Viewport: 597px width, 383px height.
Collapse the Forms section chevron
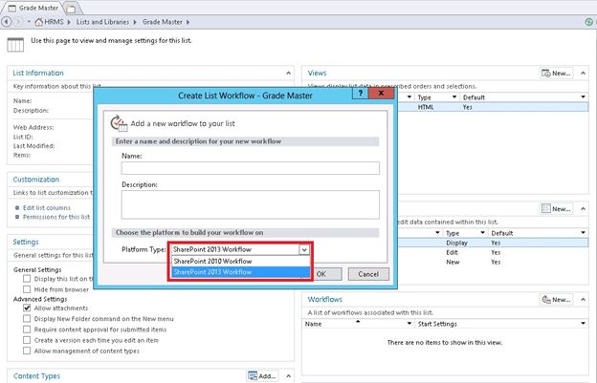pos(583,208)
